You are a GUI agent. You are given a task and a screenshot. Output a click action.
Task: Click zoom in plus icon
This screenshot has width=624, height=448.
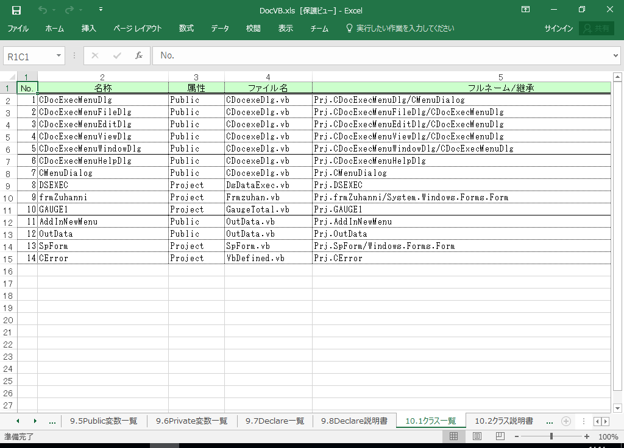tap(587, 436)
